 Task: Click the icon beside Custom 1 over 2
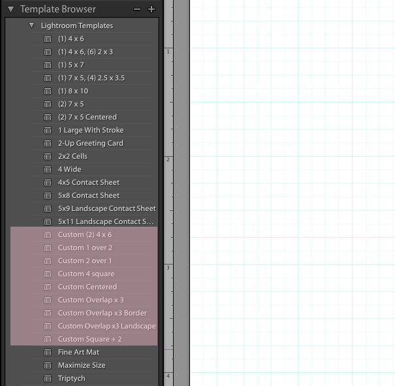[48, 248]
